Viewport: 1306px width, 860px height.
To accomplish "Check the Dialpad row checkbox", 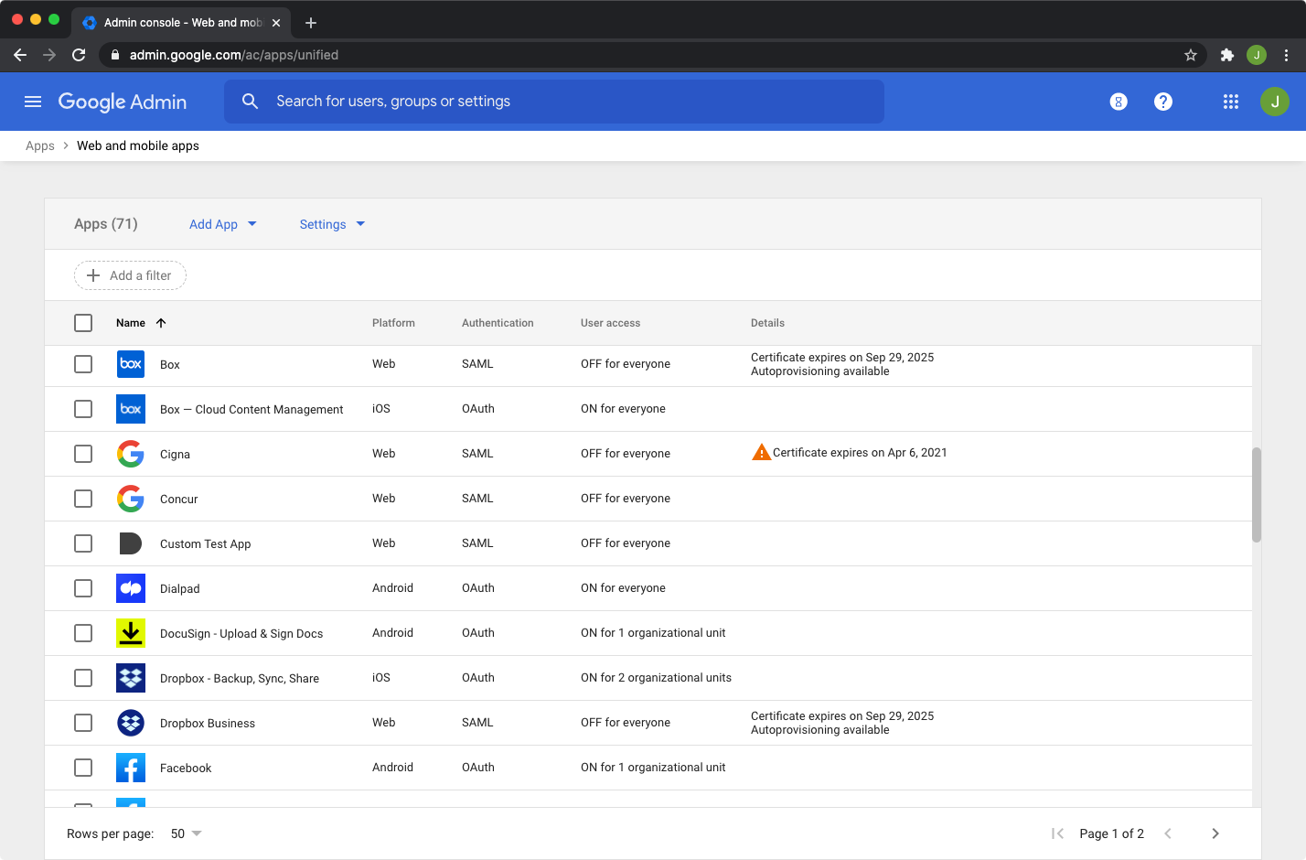I will (x=83, y=588).
